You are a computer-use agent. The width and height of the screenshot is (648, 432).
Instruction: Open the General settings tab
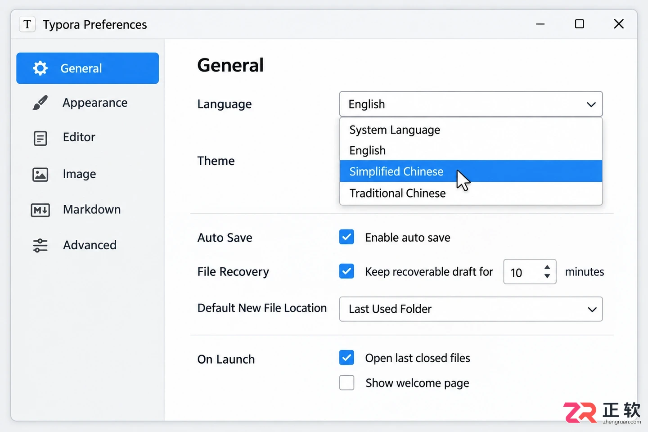click(x=88, y=68)
